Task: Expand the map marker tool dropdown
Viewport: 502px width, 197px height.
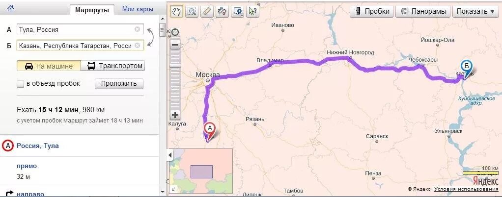Action: 242,15
